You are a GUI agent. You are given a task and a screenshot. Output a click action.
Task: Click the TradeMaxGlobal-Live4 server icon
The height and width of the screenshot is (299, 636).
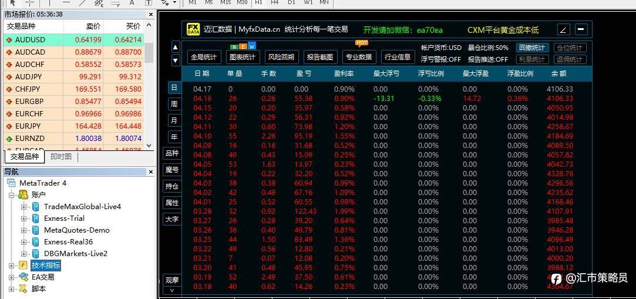pyautogui.click(x=36, y=207)
